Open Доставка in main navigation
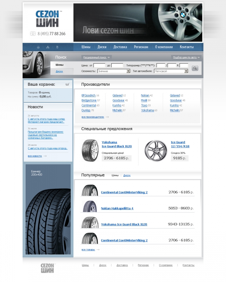 120,47
